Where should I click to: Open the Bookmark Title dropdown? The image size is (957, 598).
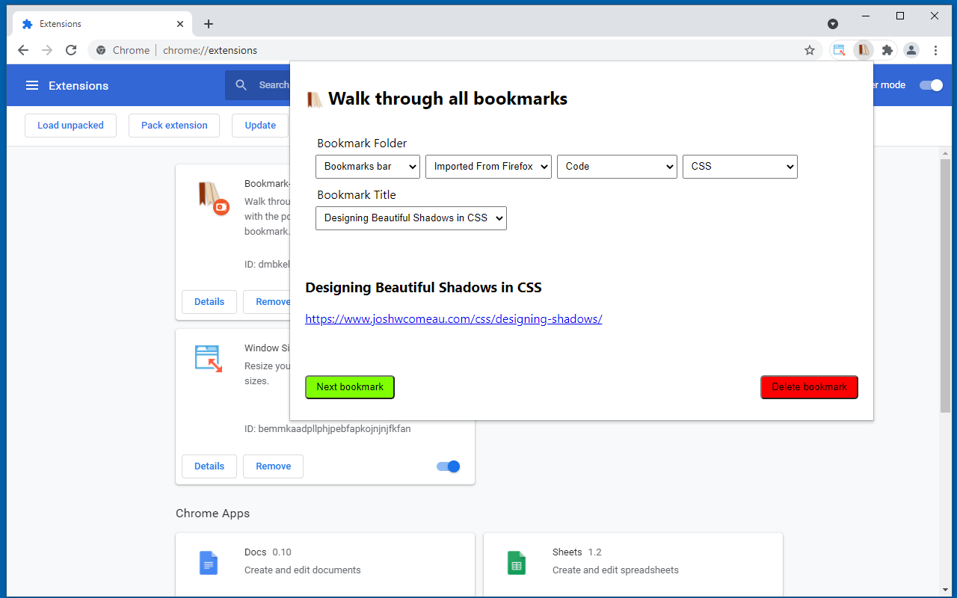(410, 218)
